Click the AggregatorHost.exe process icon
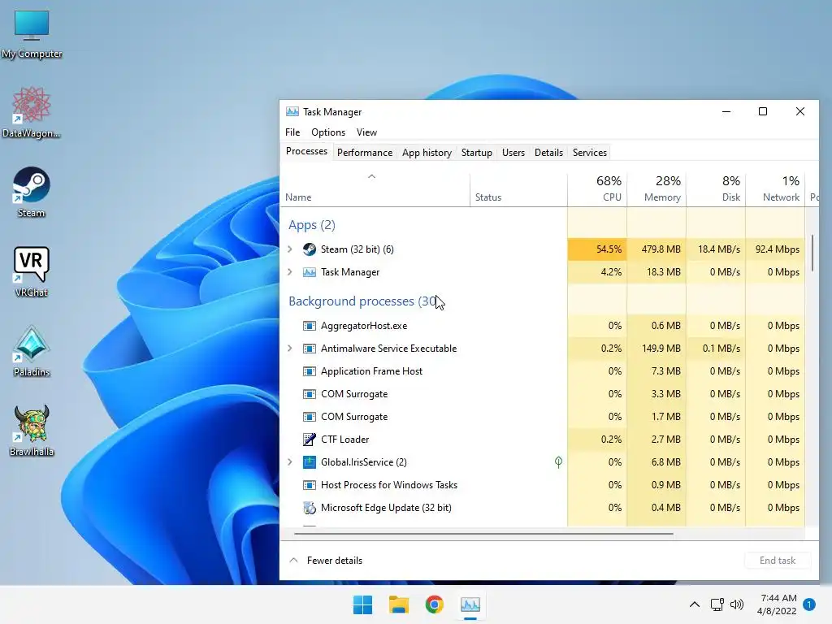The height and width of the screenshot is (624, 832). (310, 326)
